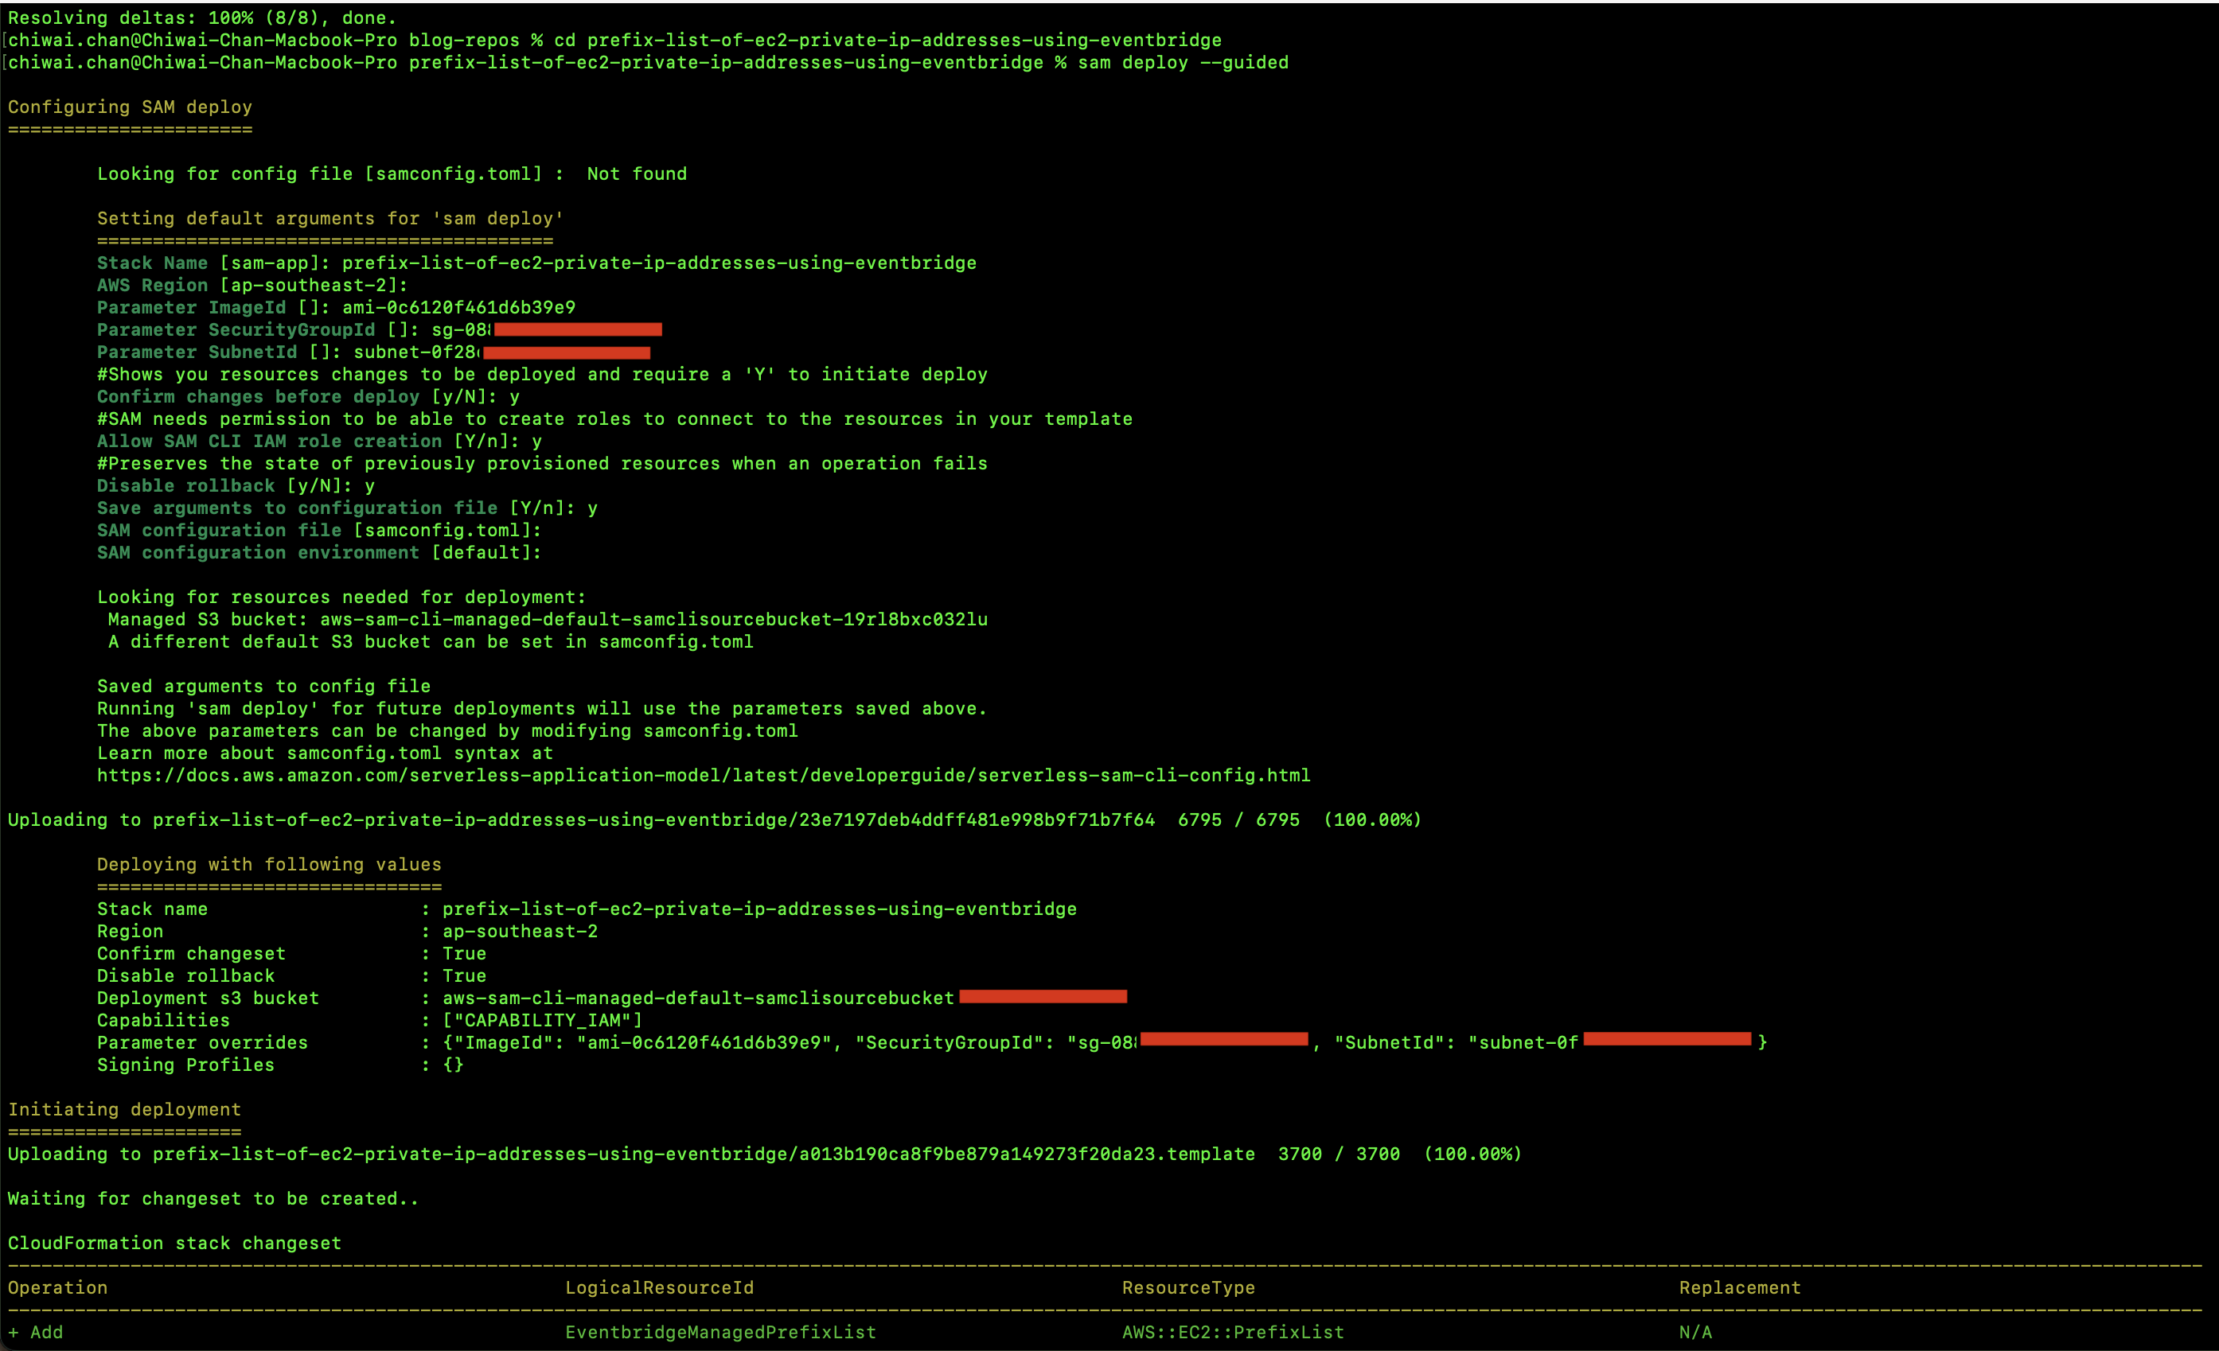Click 'Allow SAM CLI IAM role creation' line
The image size is (2219, 1351).
(x=320, y=441)
